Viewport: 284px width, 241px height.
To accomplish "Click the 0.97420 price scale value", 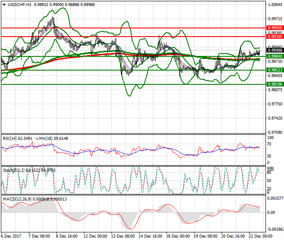I will (275, 118).
